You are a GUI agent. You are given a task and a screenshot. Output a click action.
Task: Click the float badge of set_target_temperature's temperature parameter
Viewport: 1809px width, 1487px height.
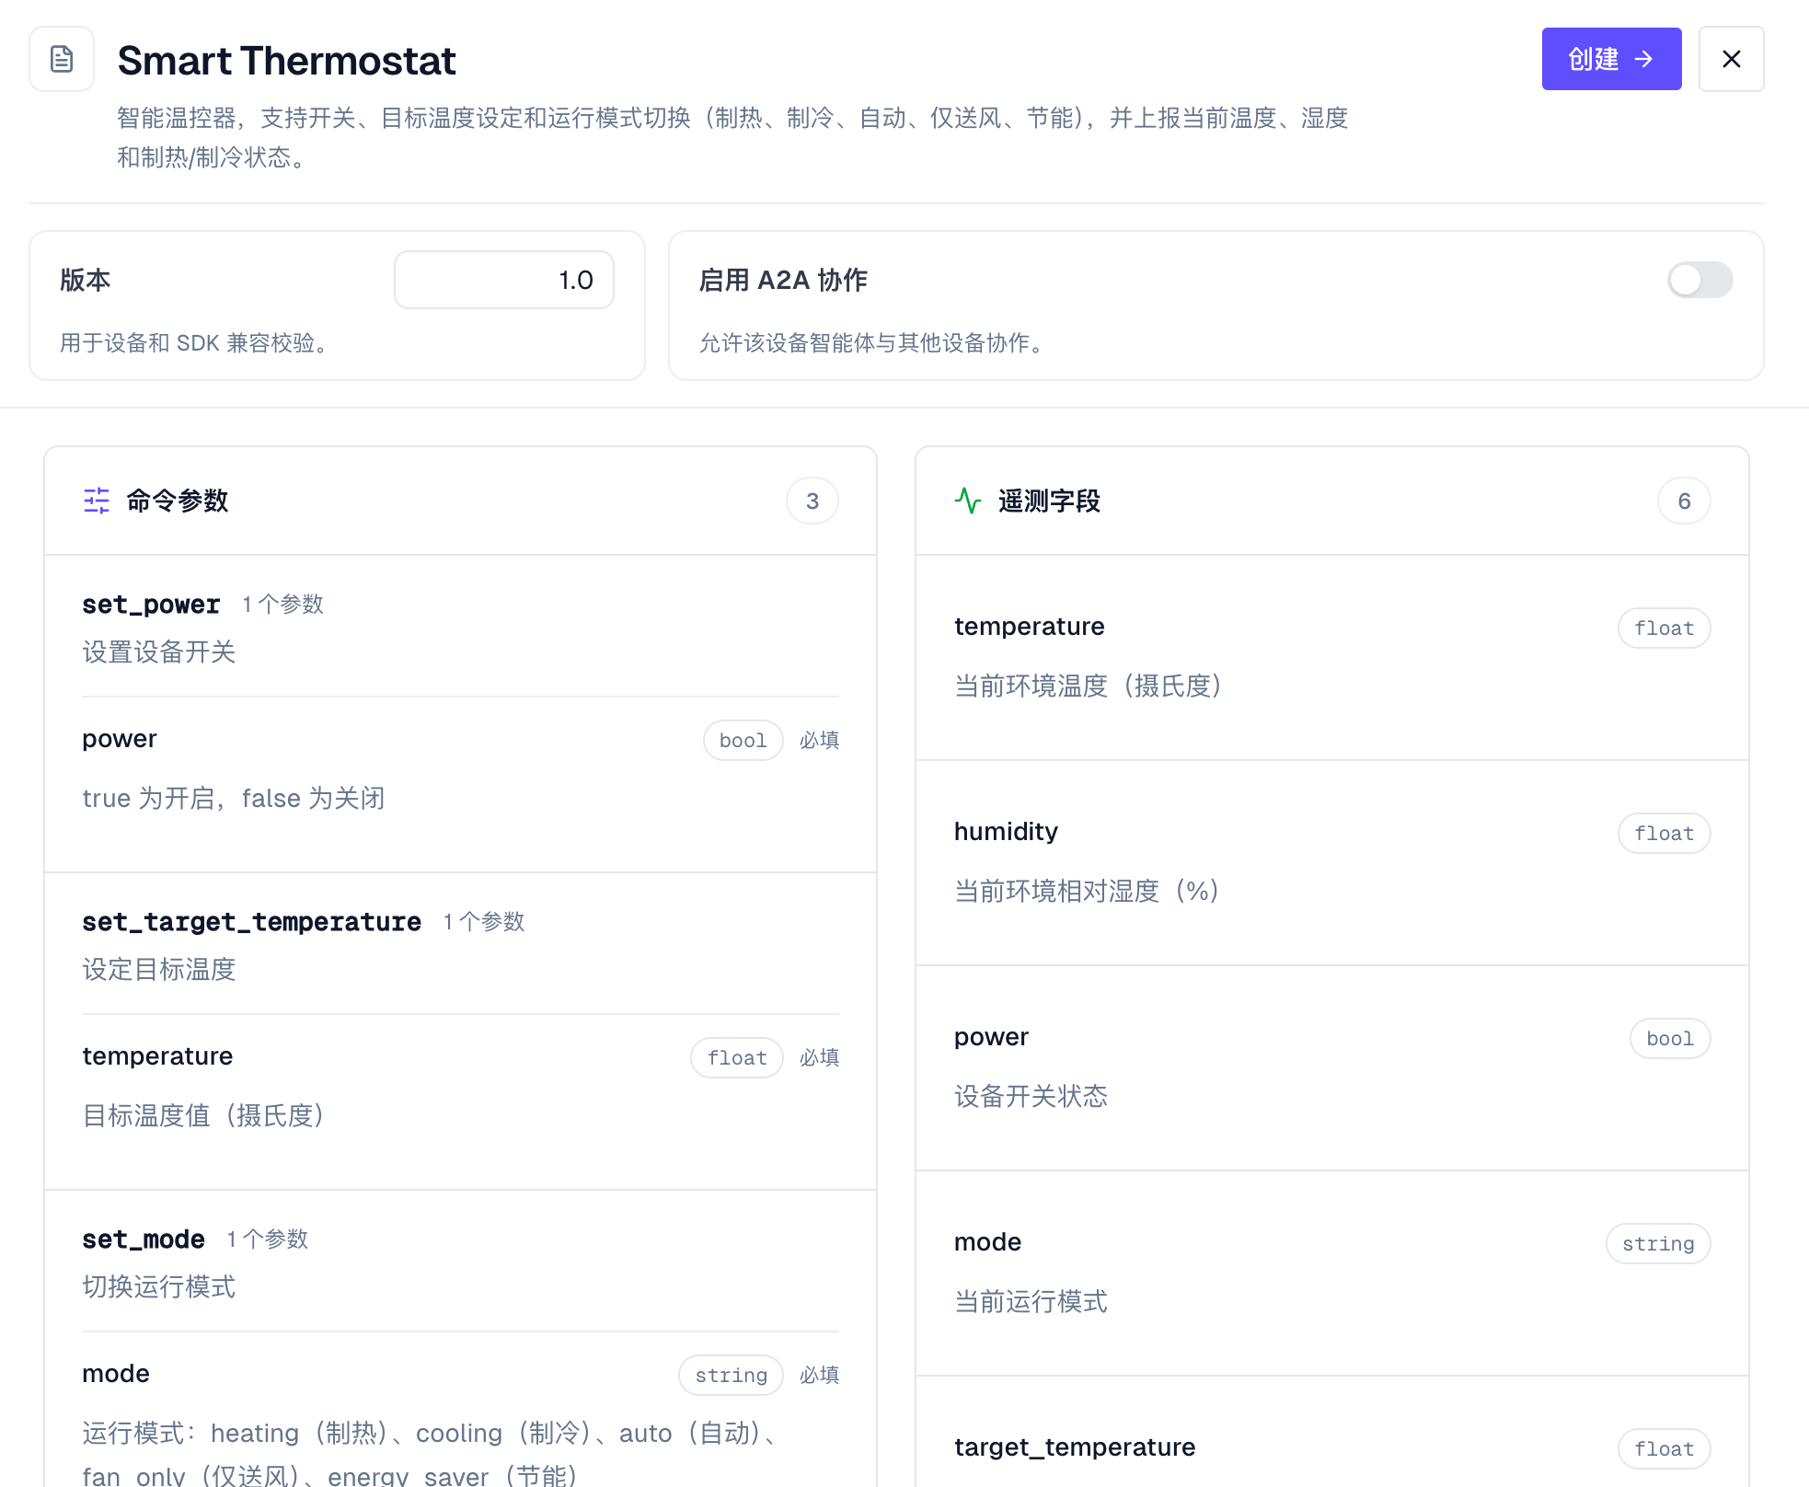pyautogui.click(x=737, y=1057)
